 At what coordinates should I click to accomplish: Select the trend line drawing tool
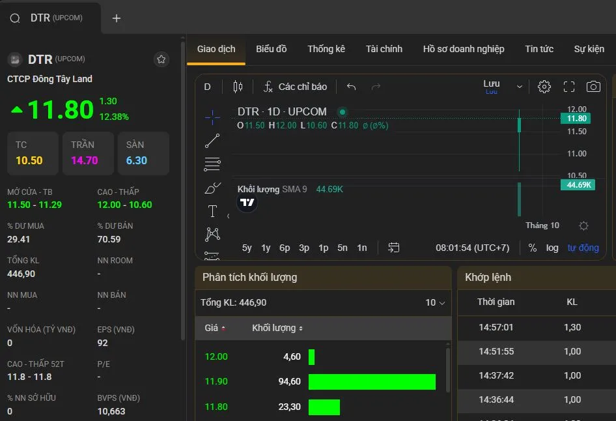pyautogui.click(x=212, y=141)
